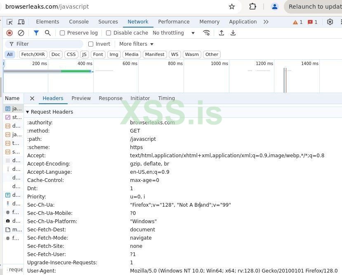The width and height of the screenshot is (342, 275).
Task: Click the Export HAR download icon
Action: click(x=233, y=33)
